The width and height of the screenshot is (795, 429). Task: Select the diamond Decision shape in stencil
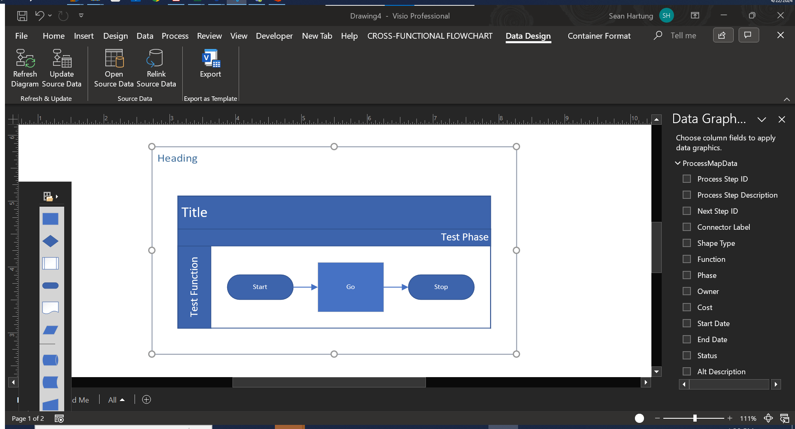pos(51,241)
